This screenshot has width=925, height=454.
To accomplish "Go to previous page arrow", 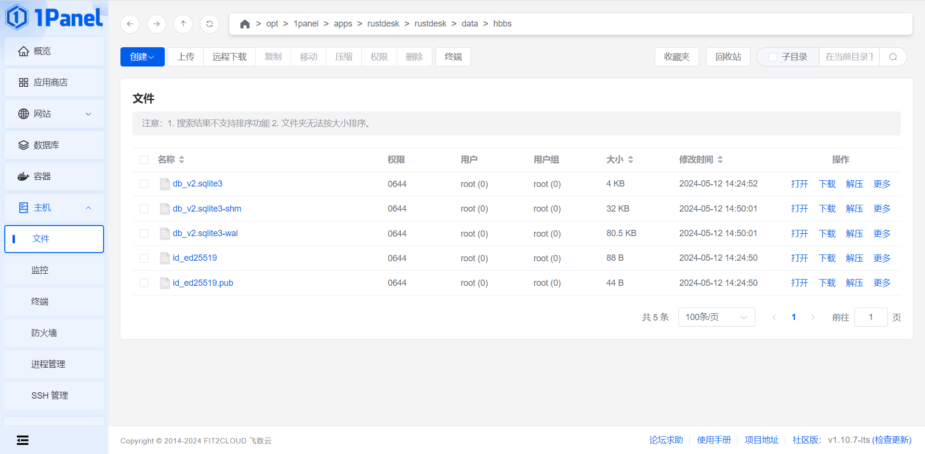I will (774, 317).
